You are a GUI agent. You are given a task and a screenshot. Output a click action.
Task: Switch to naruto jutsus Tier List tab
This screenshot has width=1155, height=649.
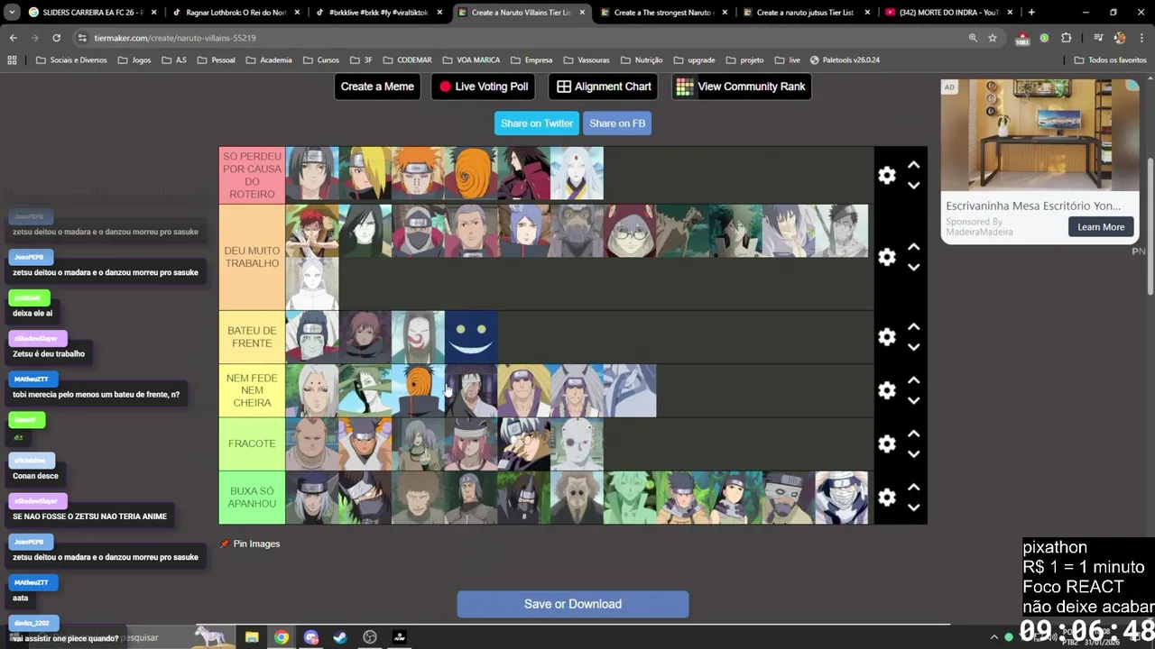(x=808, y=13)
